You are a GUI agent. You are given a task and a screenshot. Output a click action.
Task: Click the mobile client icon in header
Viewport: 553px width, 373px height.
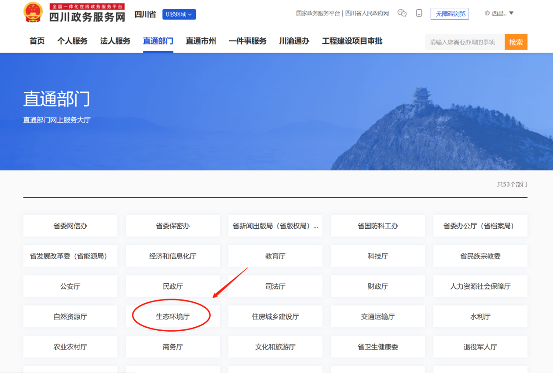pyautogui.click(x=419, y=13)
